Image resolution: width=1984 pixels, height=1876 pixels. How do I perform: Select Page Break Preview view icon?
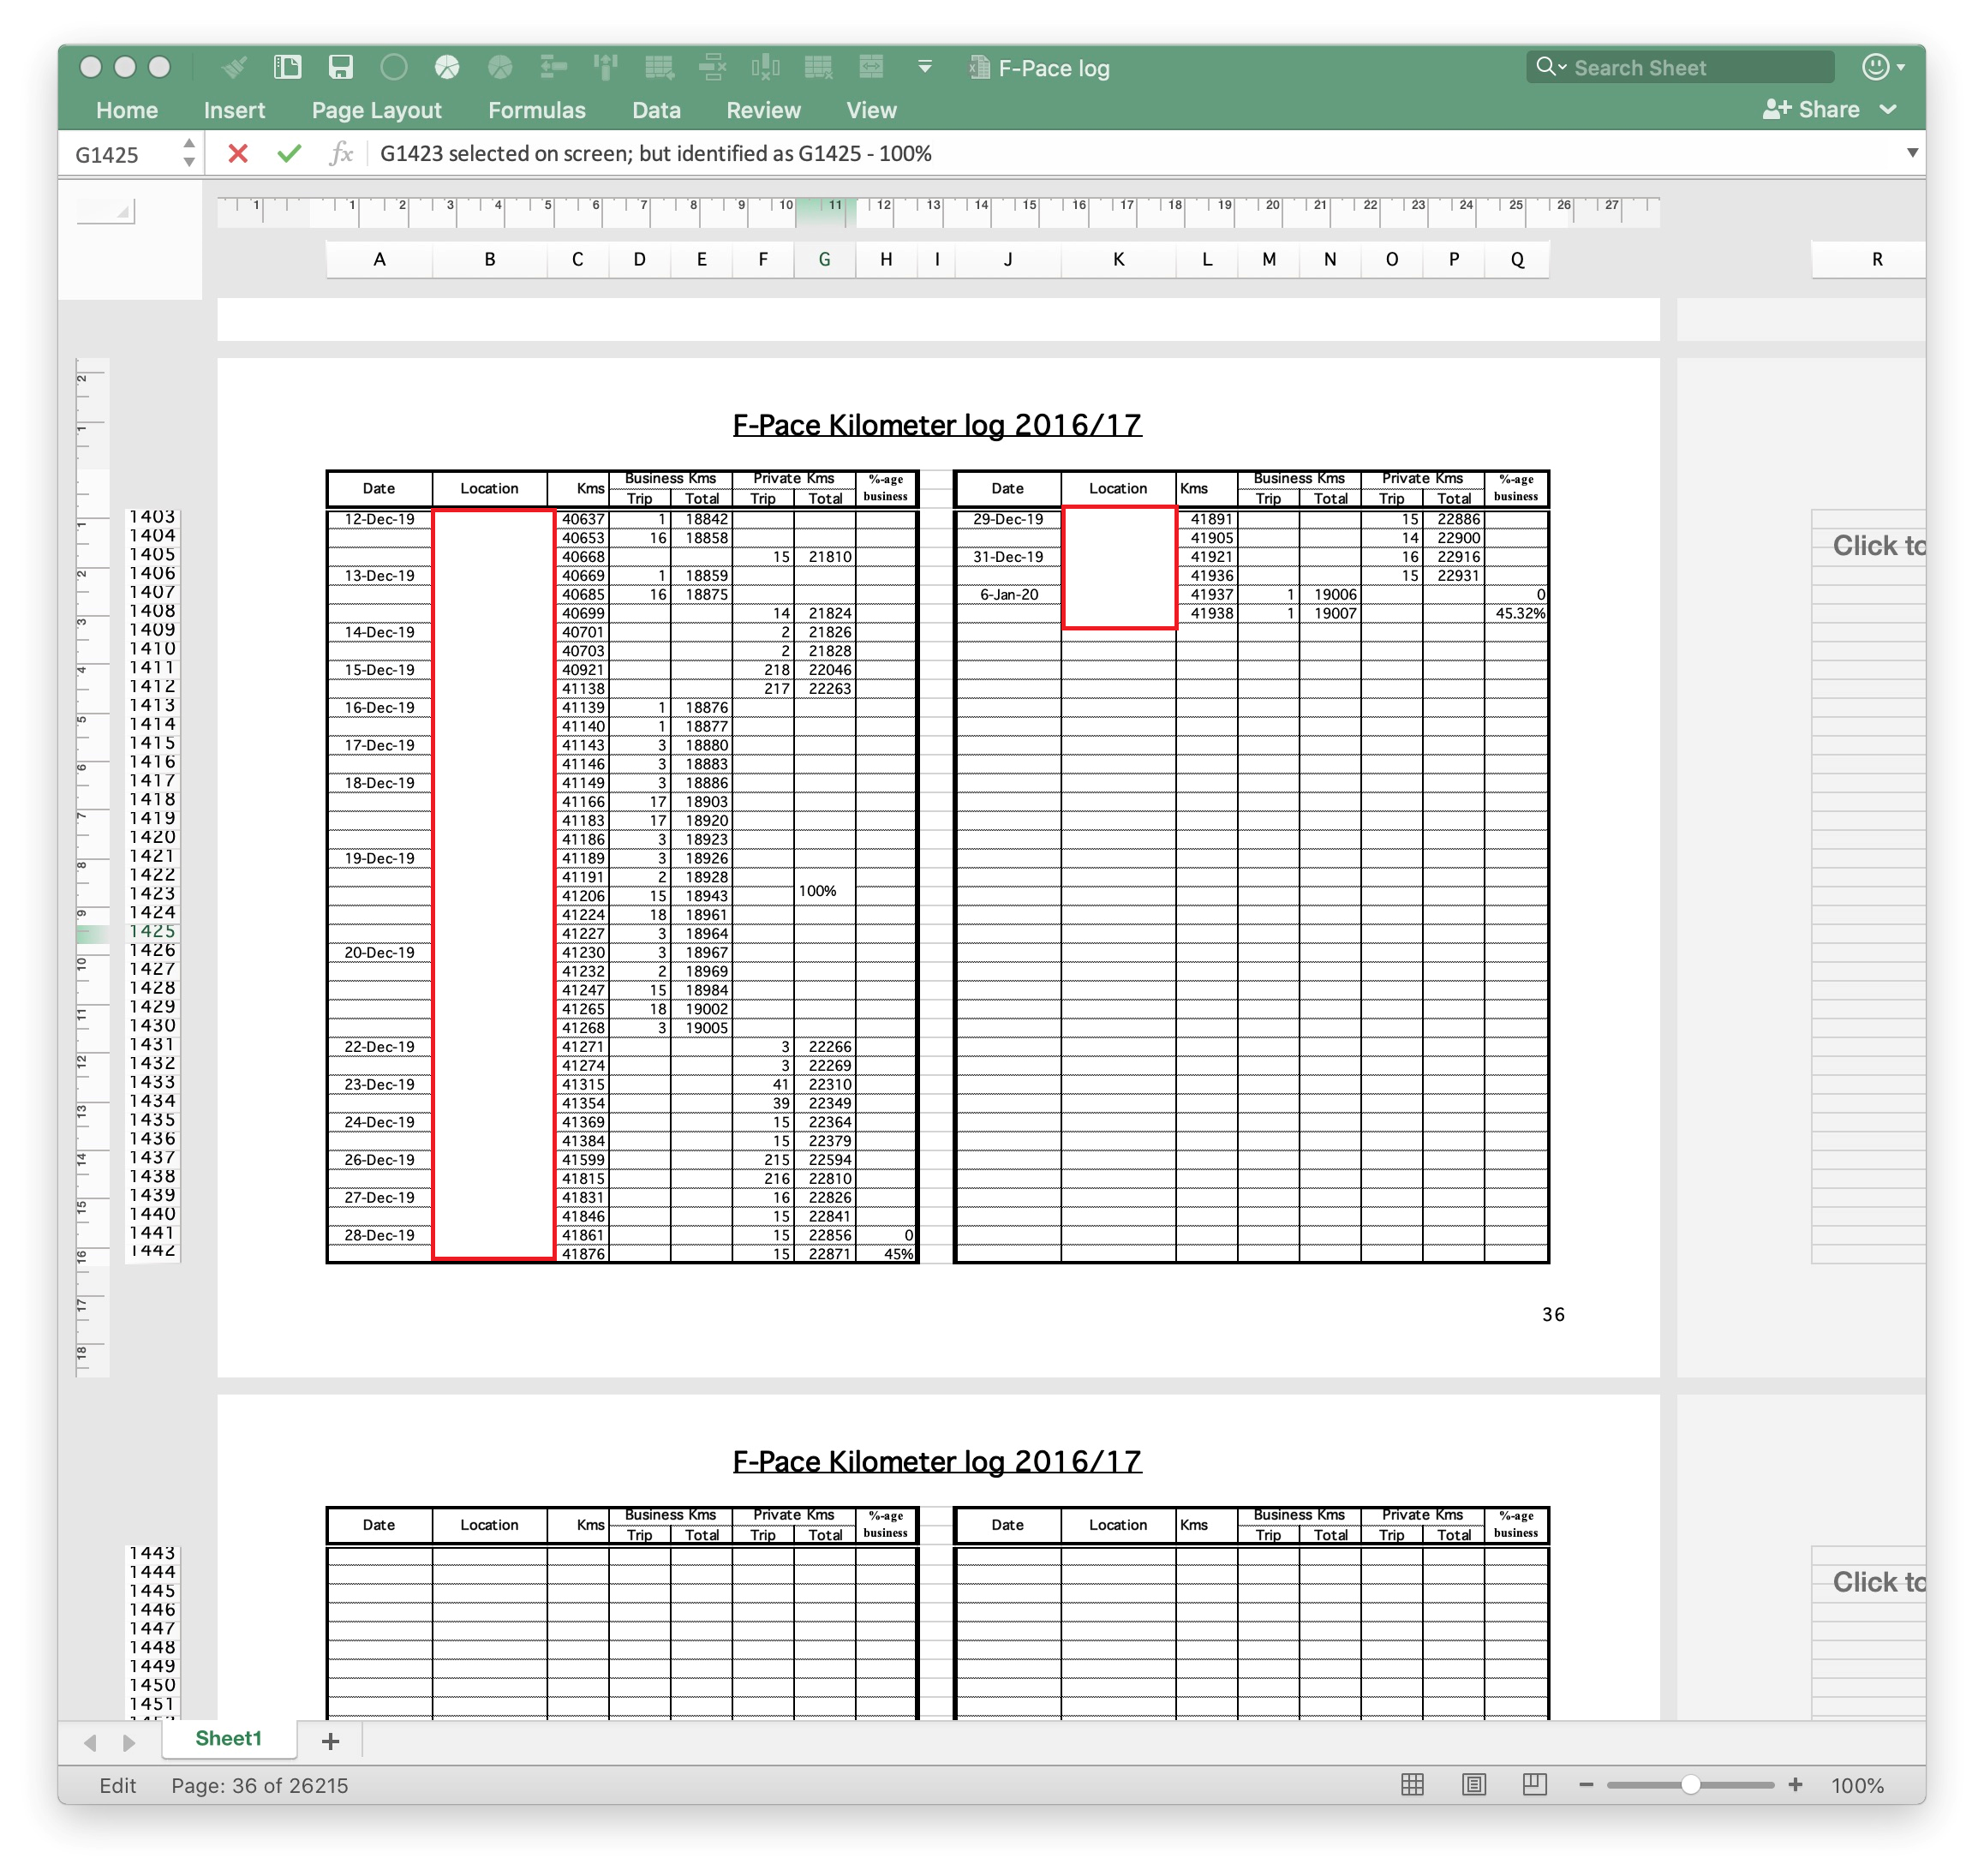(x=1534, y=1785)
